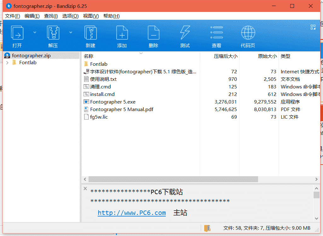This screenshot has height=236, width=323.
Task: Open the http://www.PC6.com link
Action: 132,212
